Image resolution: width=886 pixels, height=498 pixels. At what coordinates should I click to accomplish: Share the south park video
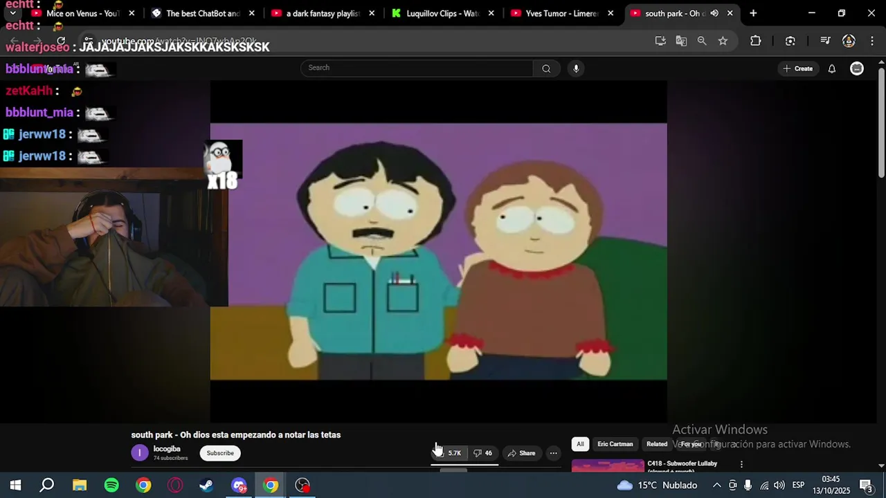click(x=521, y=453)
